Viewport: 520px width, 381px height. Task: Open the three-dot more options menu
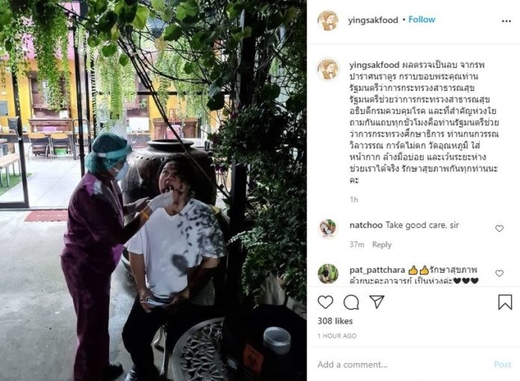506,21
